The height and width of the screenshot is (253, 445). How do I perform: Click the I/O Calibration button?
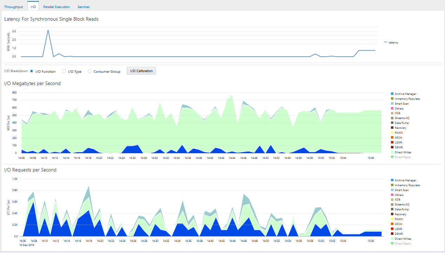pos(141,71)
